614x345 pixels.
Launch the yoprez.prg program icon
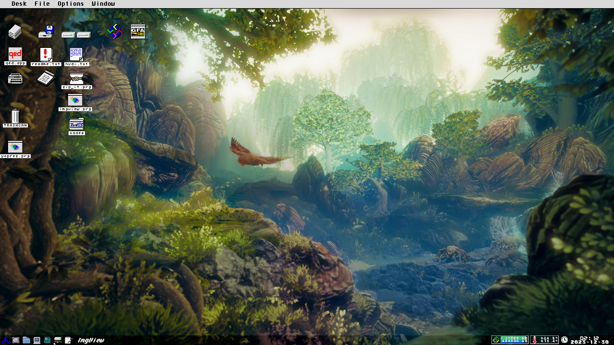pyautogui.click(x=15, y=149)
